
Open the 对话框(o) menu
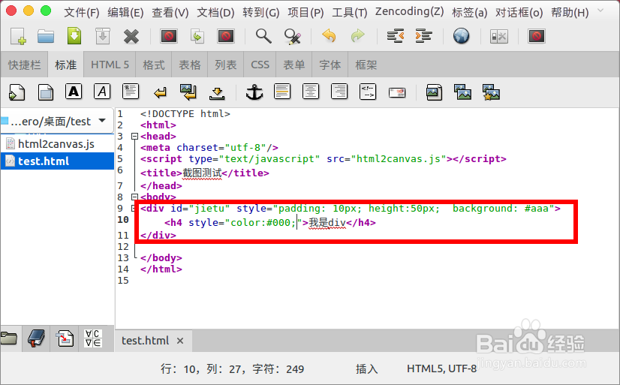click(519, 13)
